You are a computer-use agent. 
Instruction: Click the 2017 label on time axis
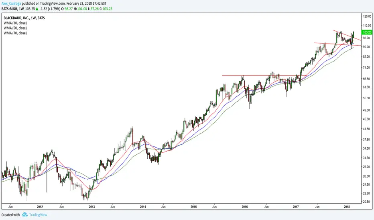296,207
